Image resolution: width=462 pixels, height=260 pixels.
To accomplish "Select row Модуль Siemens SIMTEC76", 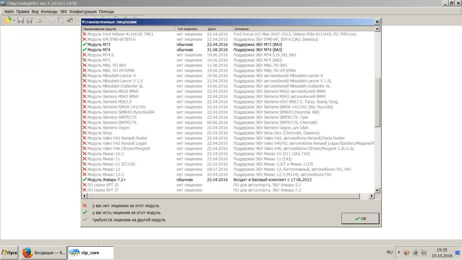I will pos(228,122).
